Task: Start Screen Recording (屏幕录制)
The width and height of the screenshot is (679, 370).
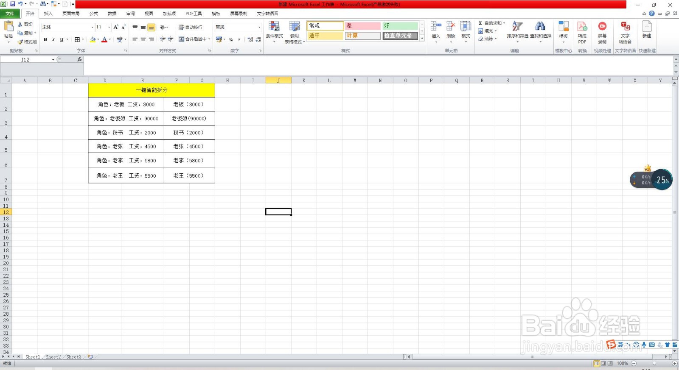Action: (x=602, y=32)
